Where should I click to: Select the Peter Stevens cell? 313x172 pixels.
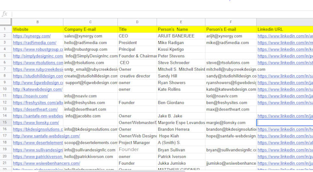[x=181, y=56]
